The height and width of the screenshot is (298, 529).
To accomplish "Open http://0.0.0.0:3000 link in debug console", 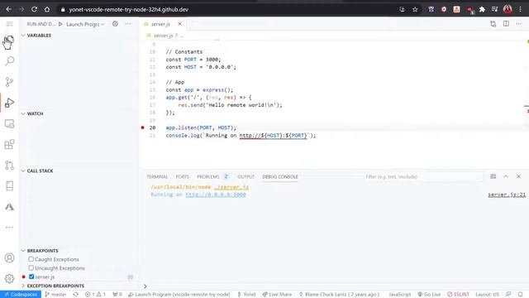I will [216, 195].
